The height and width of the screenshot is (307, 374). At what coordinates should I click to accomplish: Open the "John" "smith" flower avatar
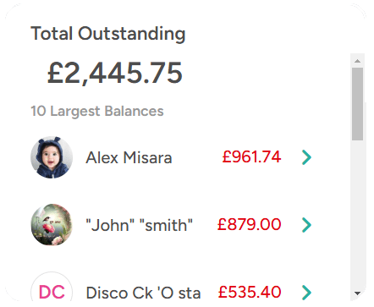tap(52, 225)
